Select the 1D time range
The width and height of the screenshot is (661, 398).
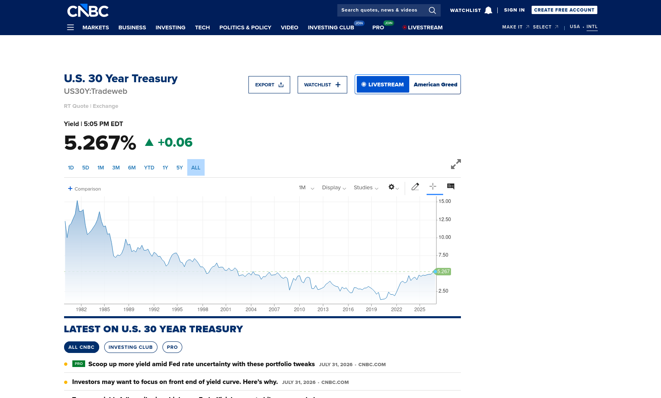tap(71, 167)
